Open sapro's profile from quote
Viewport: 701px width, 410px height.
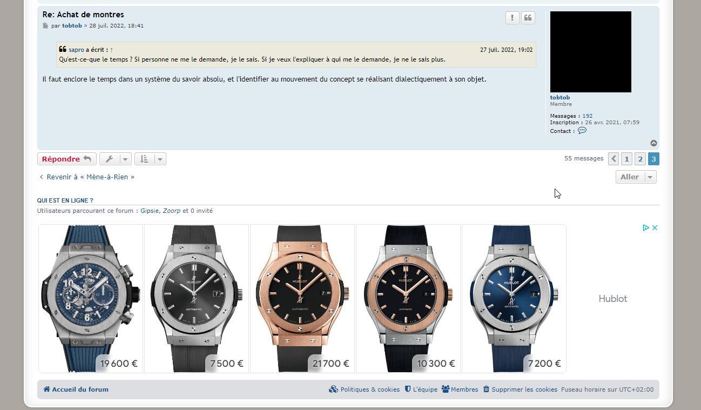[x=77, y=50]
